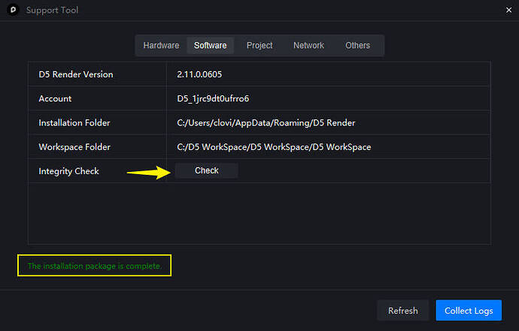Select account value D5_1jrc9dt0ufrro6
Viewport: 519px width, 331px height.
[x=213, y=98]
